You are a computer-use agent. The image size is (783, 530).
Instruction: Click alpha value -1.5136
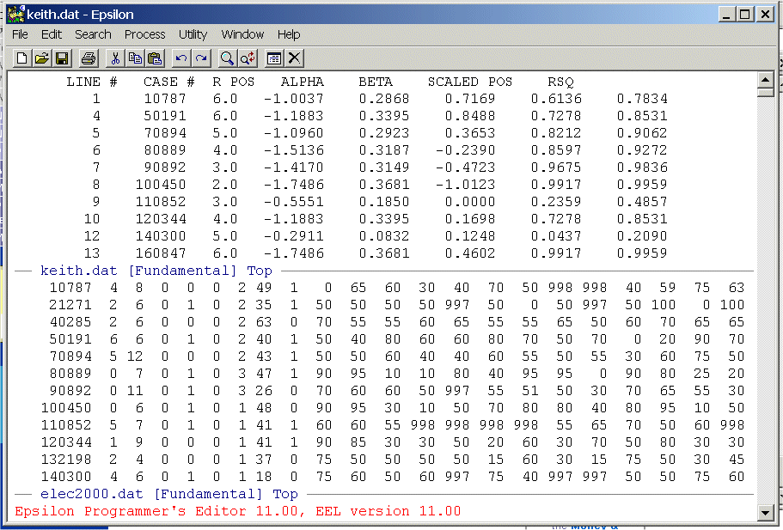294,150
